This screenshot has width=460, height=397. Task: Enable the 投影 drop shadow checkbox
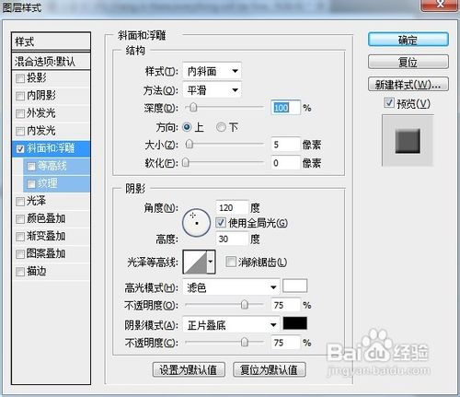click(x=20, y=78)
